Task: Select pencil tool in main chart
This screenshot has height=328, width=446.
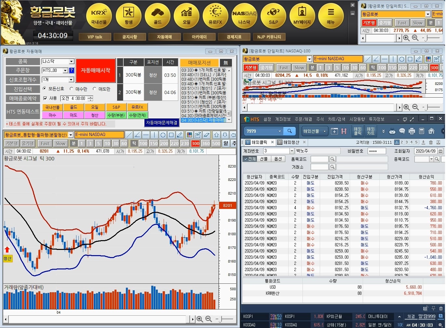Action: tap(180, 135)
